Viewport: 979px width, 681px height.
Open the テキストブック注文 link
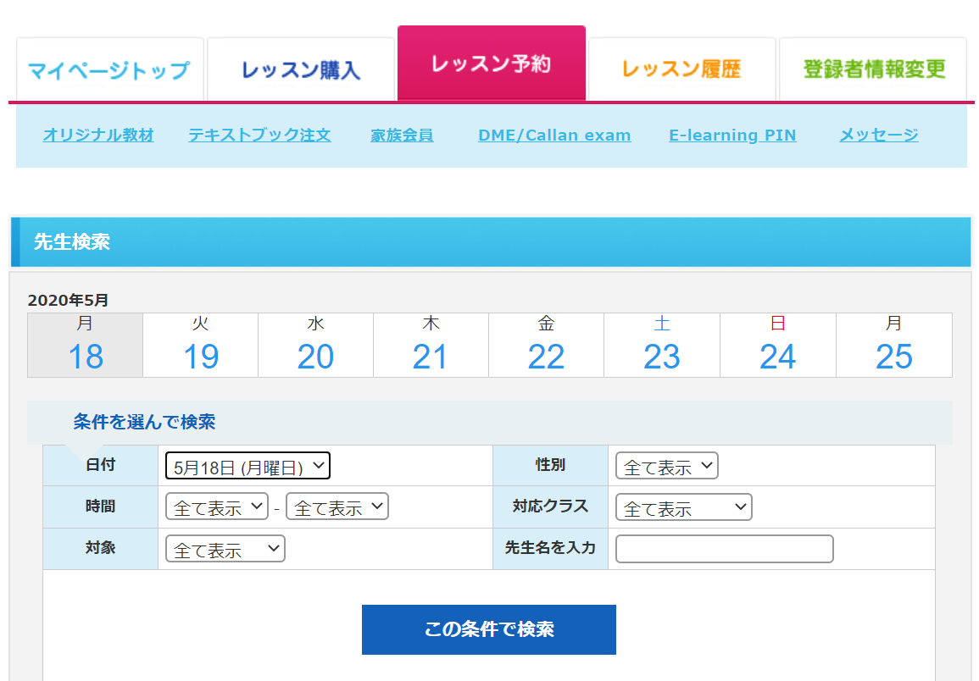coord(259,135)
